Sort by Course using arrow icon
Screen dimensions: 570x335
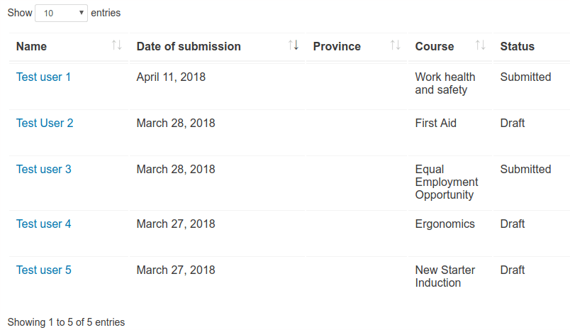[x=480, y=45]
